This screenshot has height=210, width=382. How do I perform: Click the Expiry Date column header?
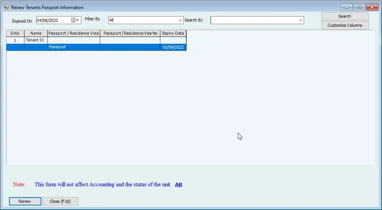tap(173, 33)
